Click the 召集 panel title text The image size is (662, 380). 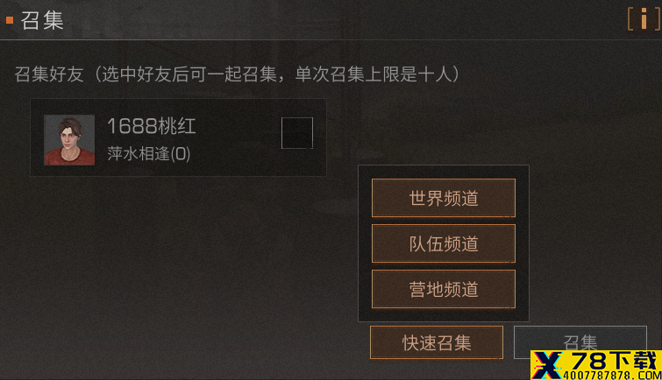[x=42, y=20]
